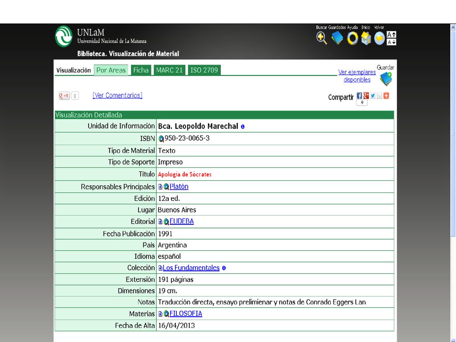Follow the Platón author link
This screenshot has height=342, width=456.
click(x=179, y=187)
